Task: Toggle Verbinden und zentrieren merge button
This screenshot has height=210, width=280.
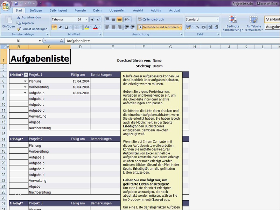Action: (159, 27)
